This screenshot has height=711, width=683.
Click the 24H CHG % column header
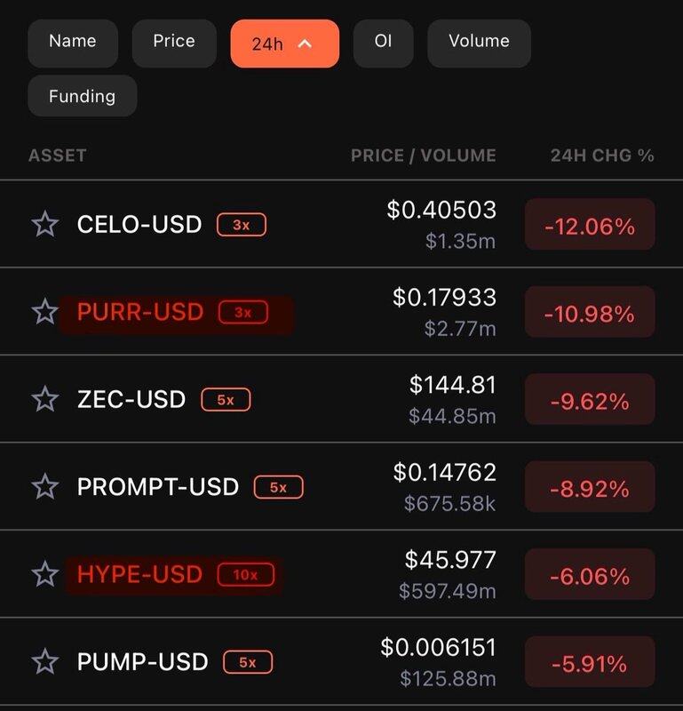coord(601,156)
